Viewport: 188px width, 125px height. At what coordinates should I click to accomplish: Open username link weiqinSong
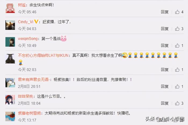[x=28, y=39]
